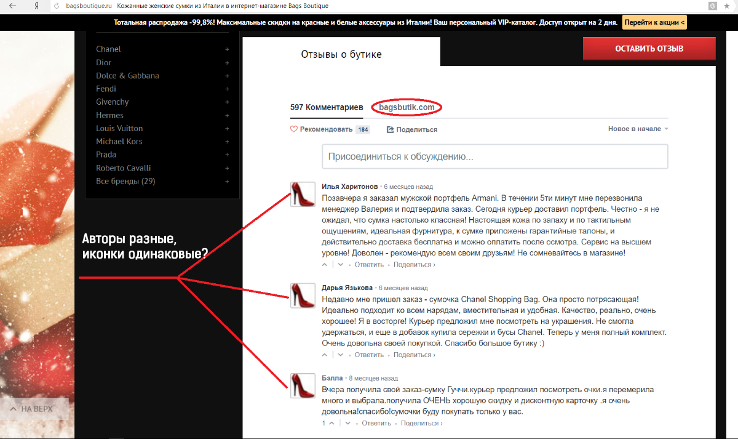
Task: Downvote Бэлла's comment
Action: point(347,423)
